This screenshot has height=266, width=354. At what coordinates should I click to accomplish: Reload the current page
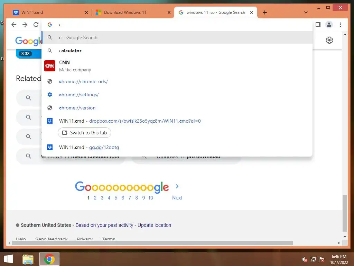pos(36,25)
